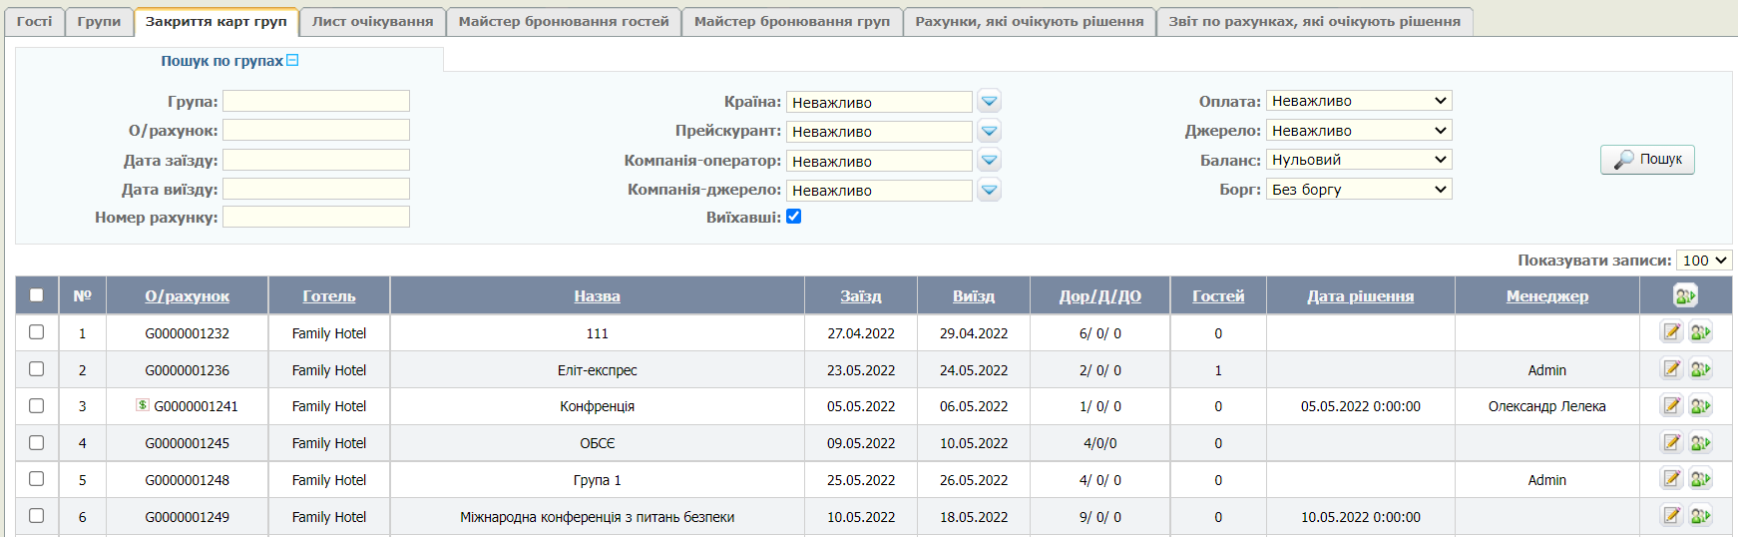Check the select-all checkbox in table header
This screenshot has height=537, width=1738.
37,295
